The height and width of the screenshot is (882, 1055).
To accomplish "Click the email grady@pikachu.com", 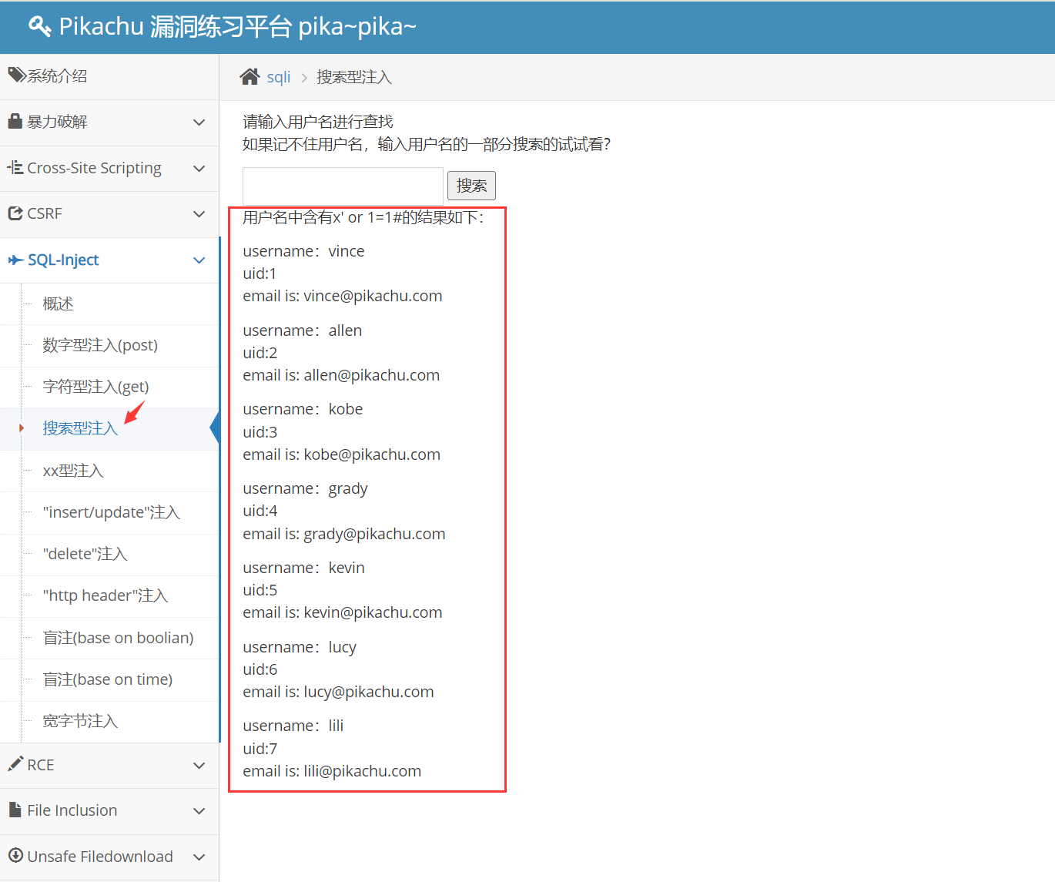I will [x=374, y=534].
